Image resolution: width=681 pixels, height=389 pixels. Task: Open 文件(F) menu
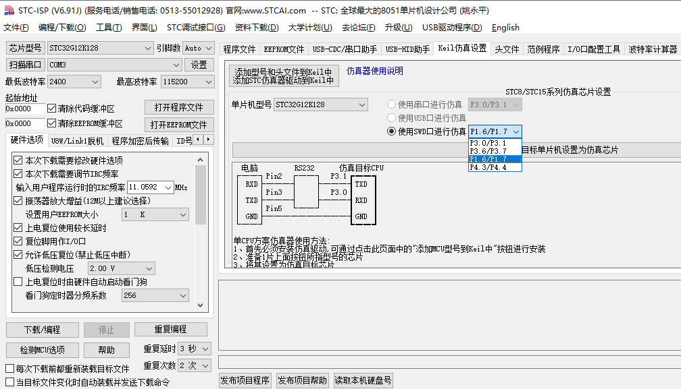pyautogui.click(x=16, y=28)
